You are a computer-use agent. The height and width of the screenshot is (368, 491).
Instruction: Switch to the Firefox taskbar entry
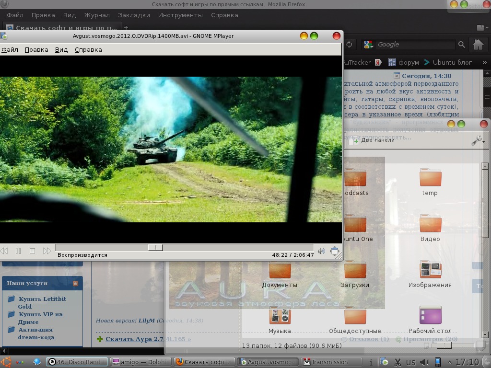pos(205,362)
